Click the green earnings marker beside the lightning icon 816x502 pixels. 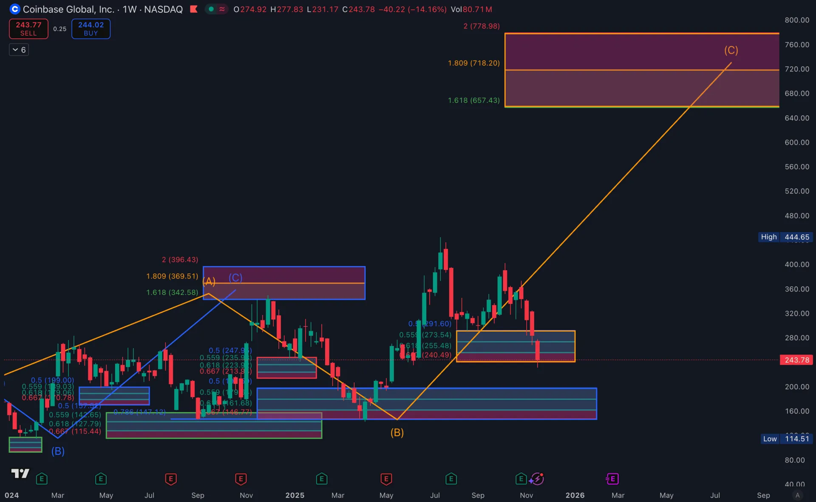521,479
